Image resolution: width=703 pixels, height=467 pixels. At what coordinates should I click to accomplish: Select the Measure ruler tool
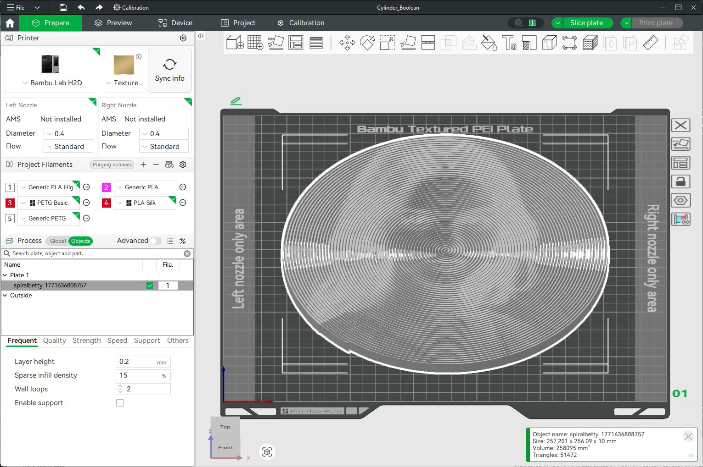(x=650, y=43)
